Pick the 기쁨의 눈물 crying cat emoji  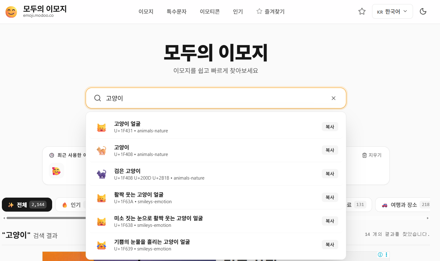(216, 245)
